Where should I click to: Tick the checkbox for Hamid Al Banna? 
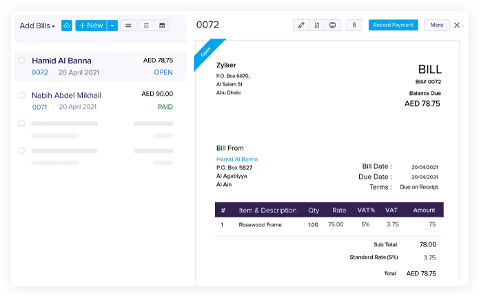(x=21, y=60)
